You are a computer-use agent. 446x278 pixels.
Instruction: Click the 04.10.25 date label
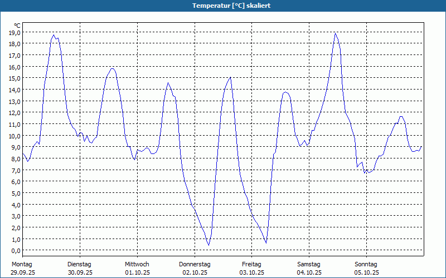[309, 272]
